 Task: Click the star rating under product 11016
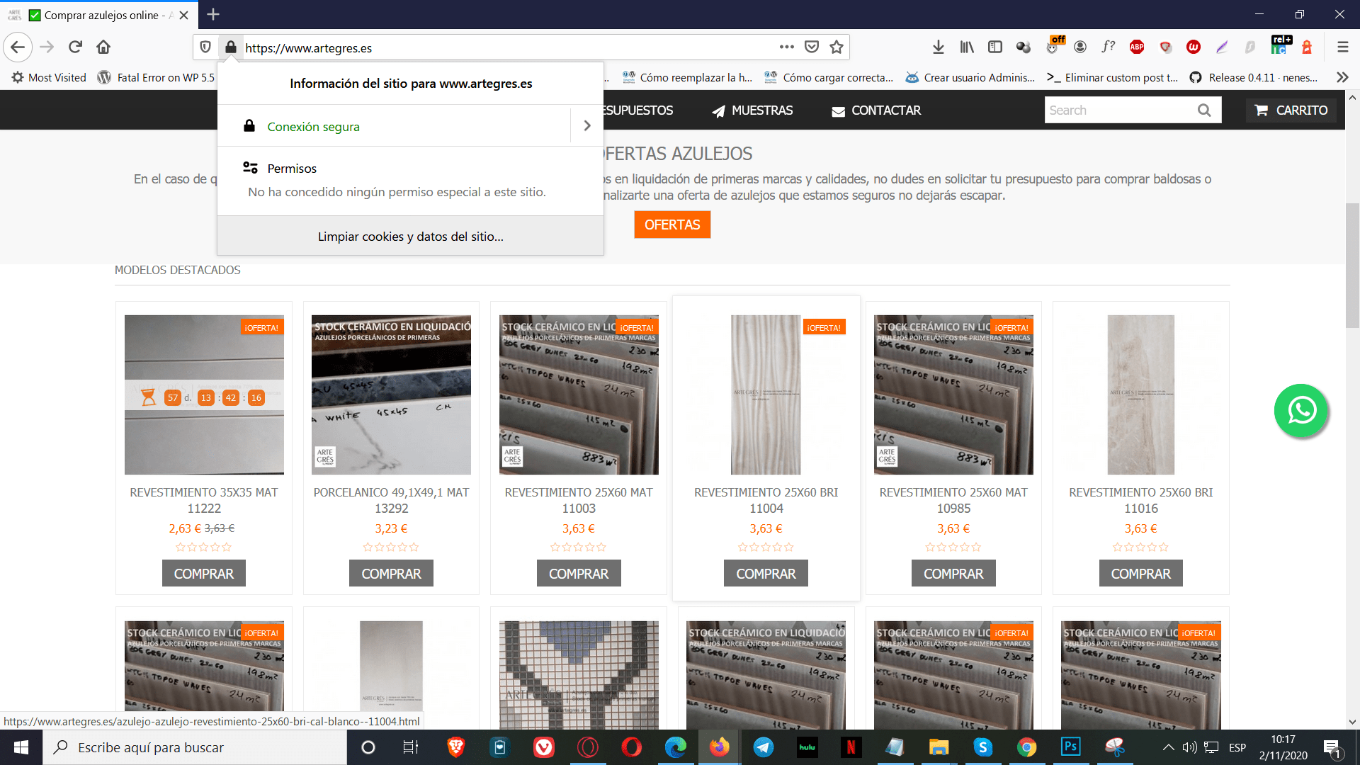coord(1140,547)
